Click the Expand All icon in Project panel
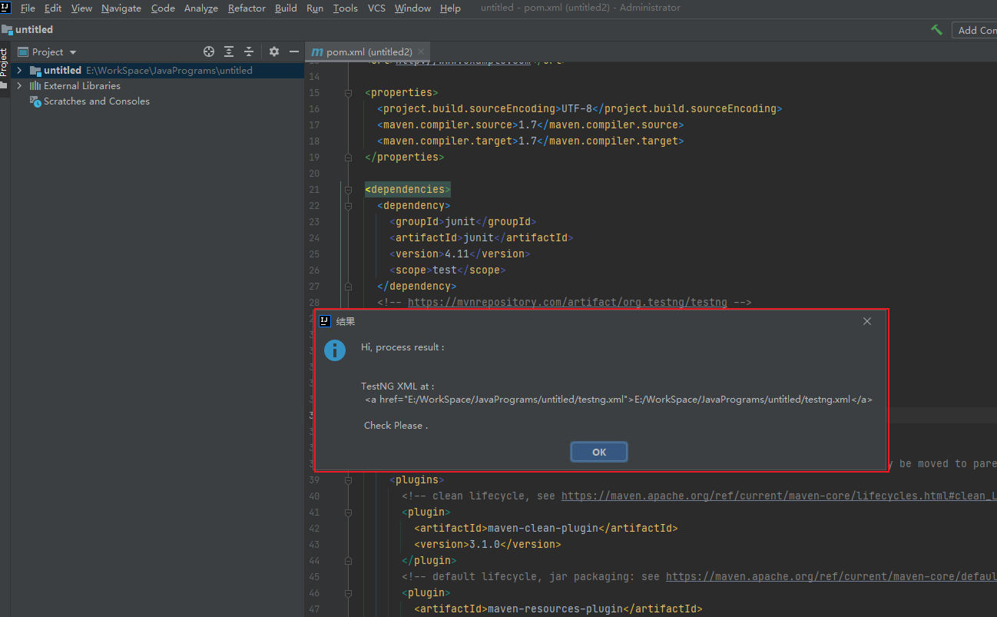 click(229, 51)
